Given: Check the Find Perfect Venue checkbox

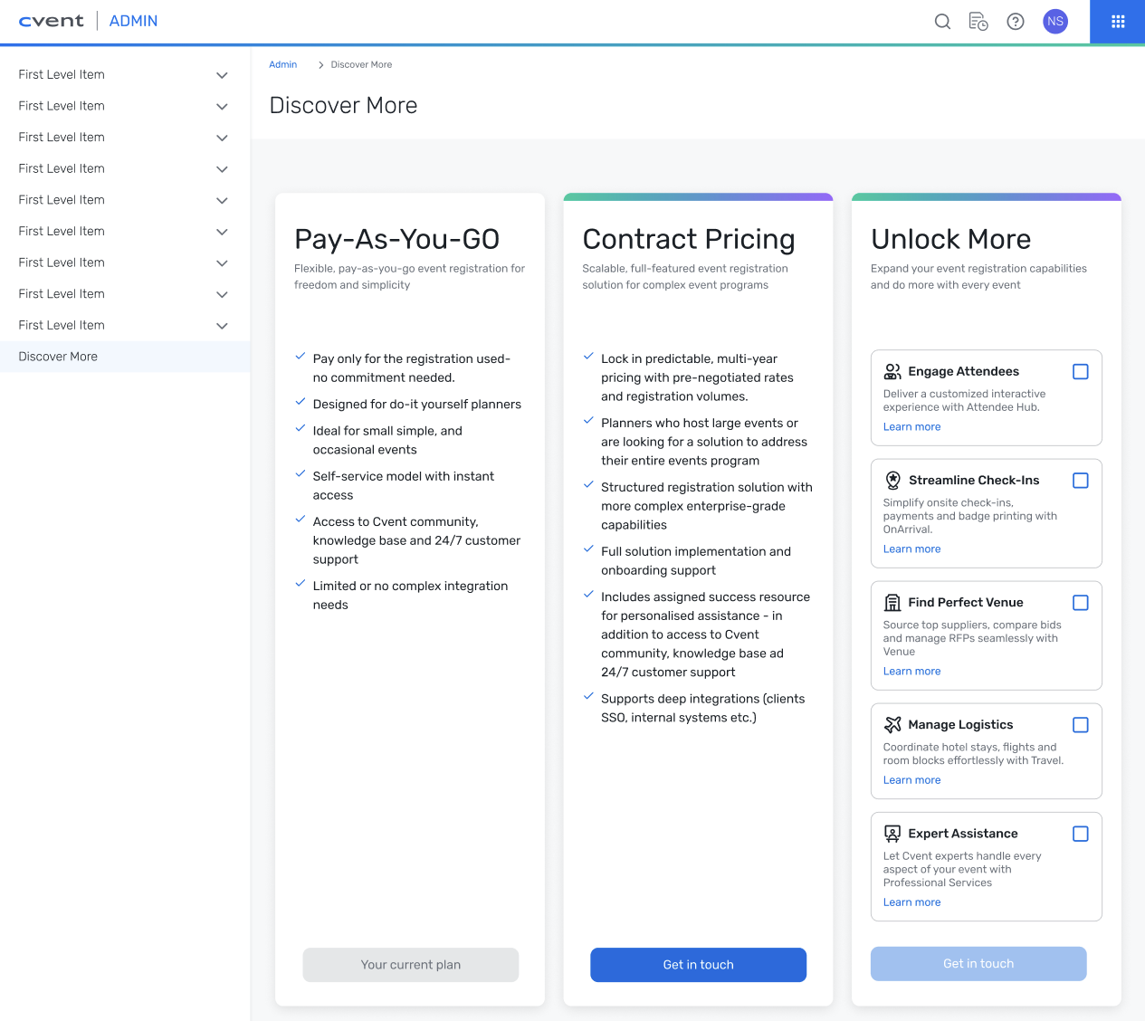Looking at the screenshot, I should coord(1081,603).
